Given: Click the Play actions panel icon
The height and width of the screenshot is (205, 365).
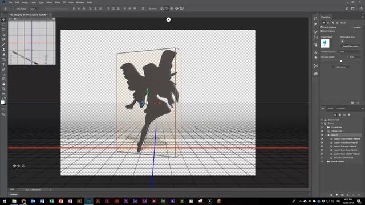Looking at the screenshot, I should pos(315,24).
